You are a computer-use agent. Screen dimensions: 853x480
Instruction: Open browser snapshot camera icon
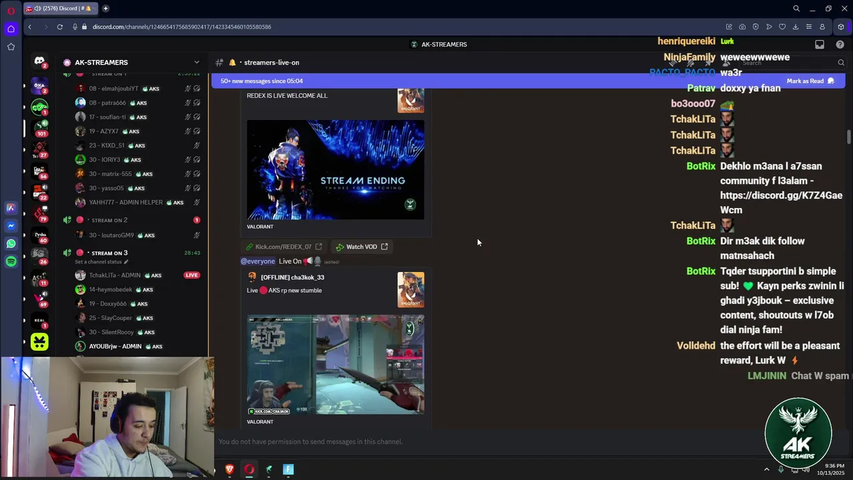pos(742,27)
